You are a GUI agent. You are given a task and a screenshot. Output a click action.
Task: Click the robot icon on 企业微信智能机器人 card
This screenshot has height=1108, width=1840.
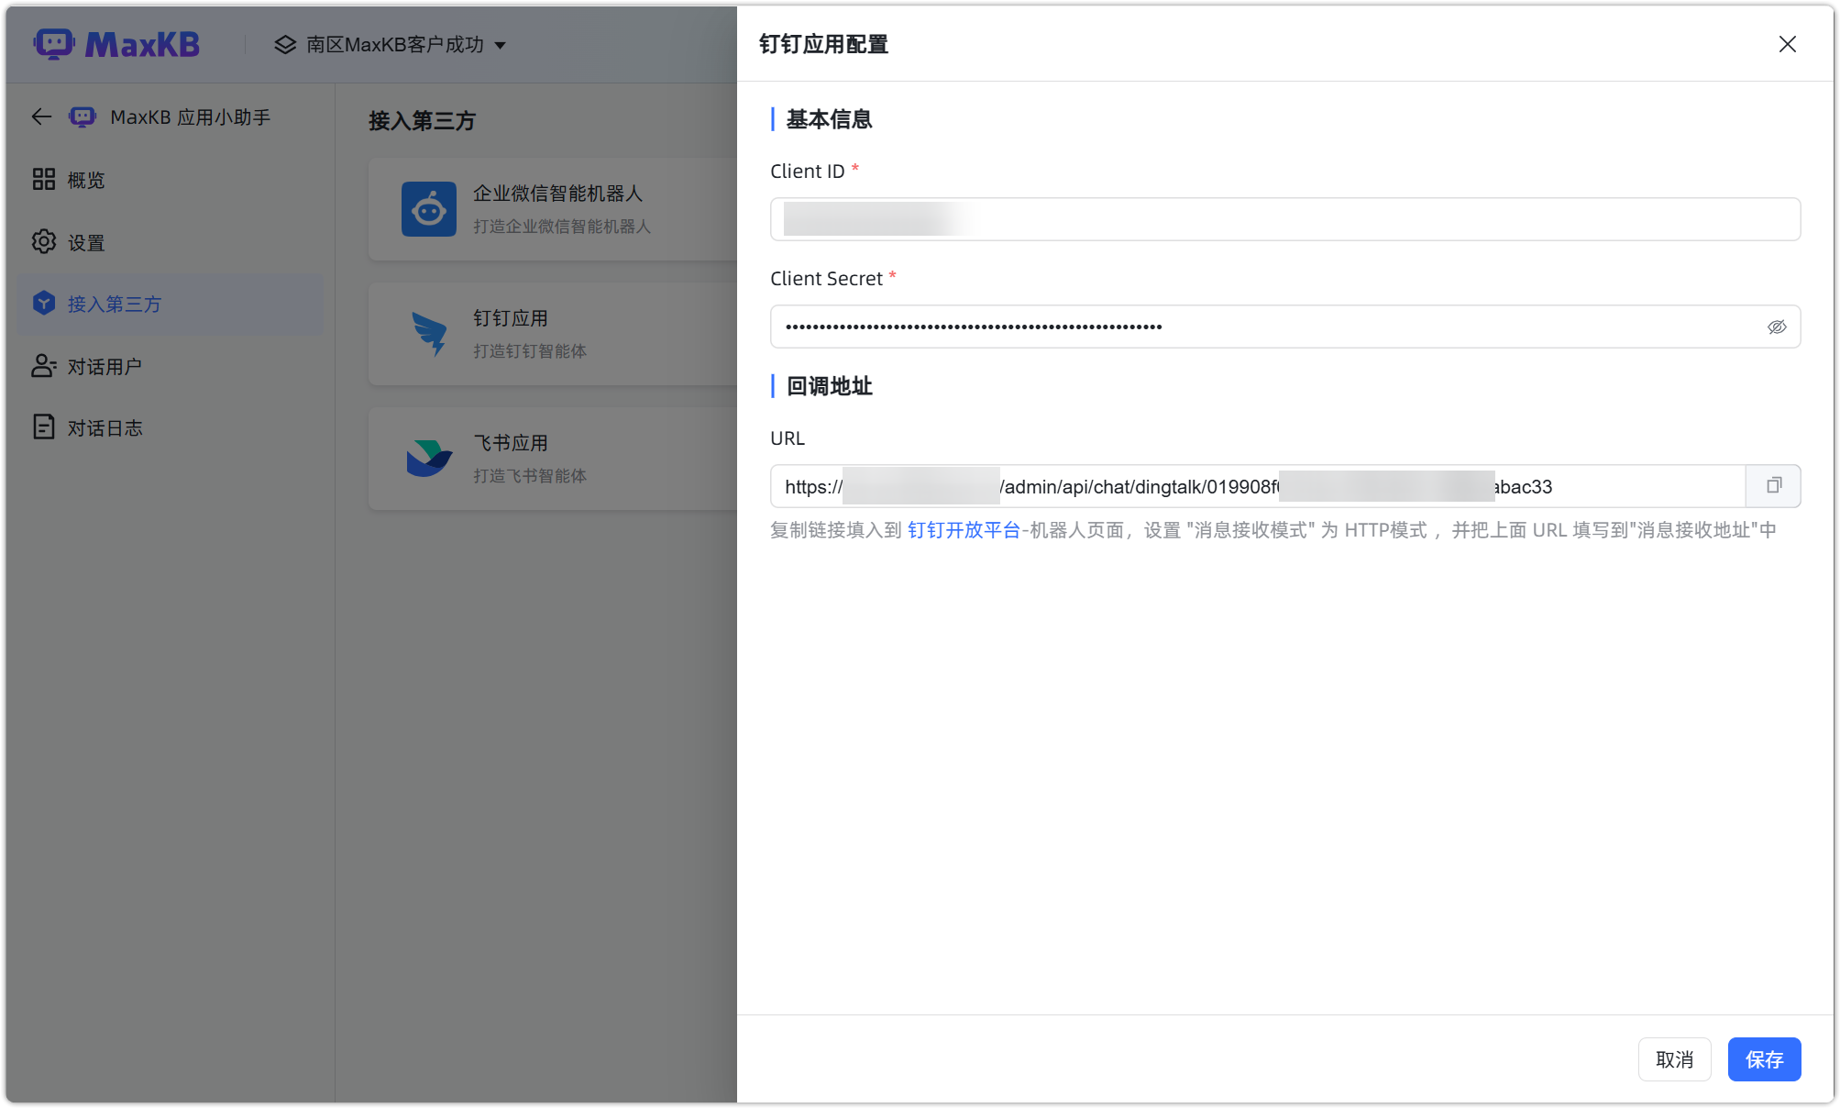pos(428,209)
